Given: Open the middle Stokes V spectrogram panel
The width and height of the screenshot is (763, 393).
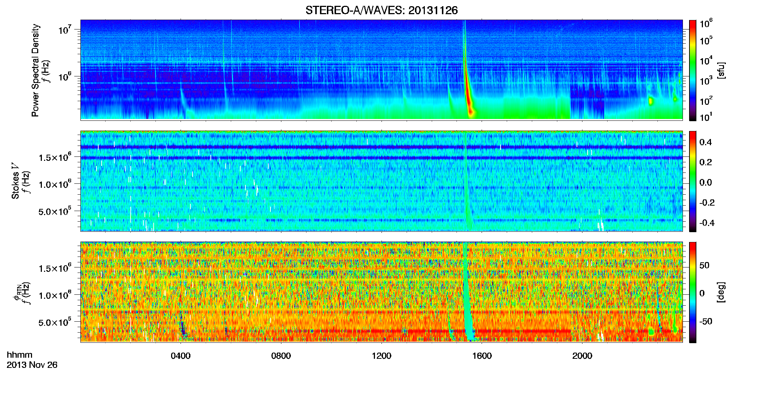Looking at the screenshot, I should tap(381, 181).
